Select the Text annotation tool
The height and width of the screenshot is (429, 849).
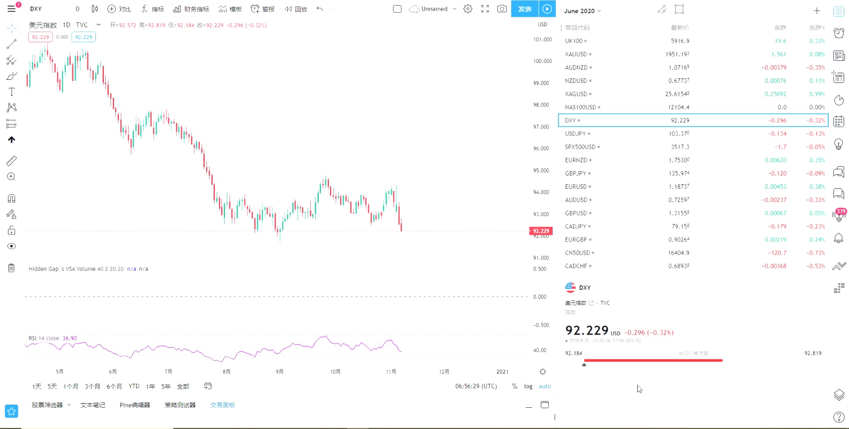[x=12, y=92]
